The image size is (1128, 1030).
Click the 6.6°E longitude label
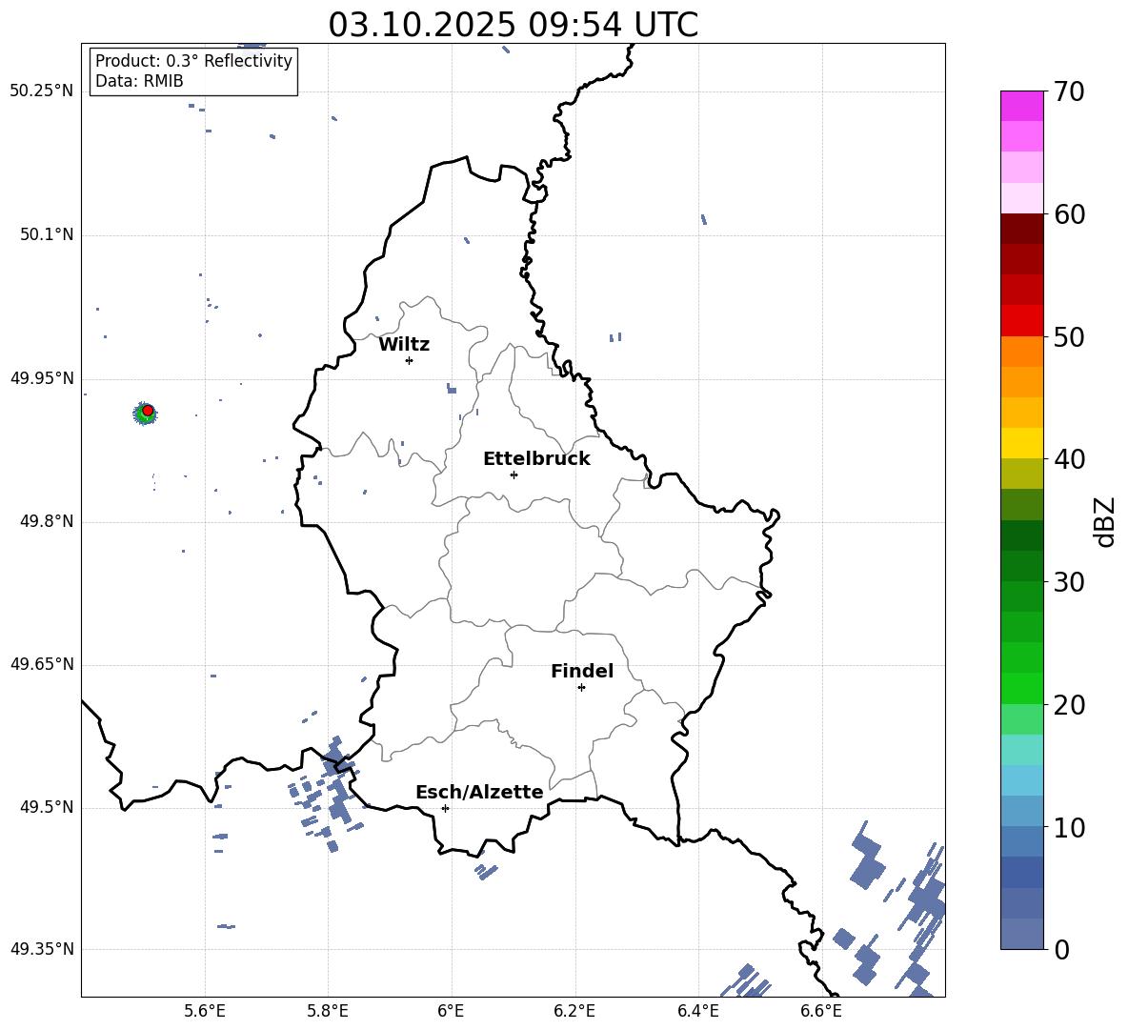(x=821, y=1011)
